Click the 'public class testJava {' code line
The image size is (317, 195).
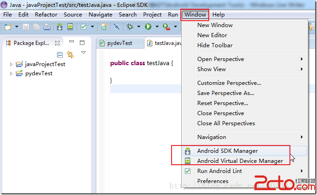pos(141,63)
